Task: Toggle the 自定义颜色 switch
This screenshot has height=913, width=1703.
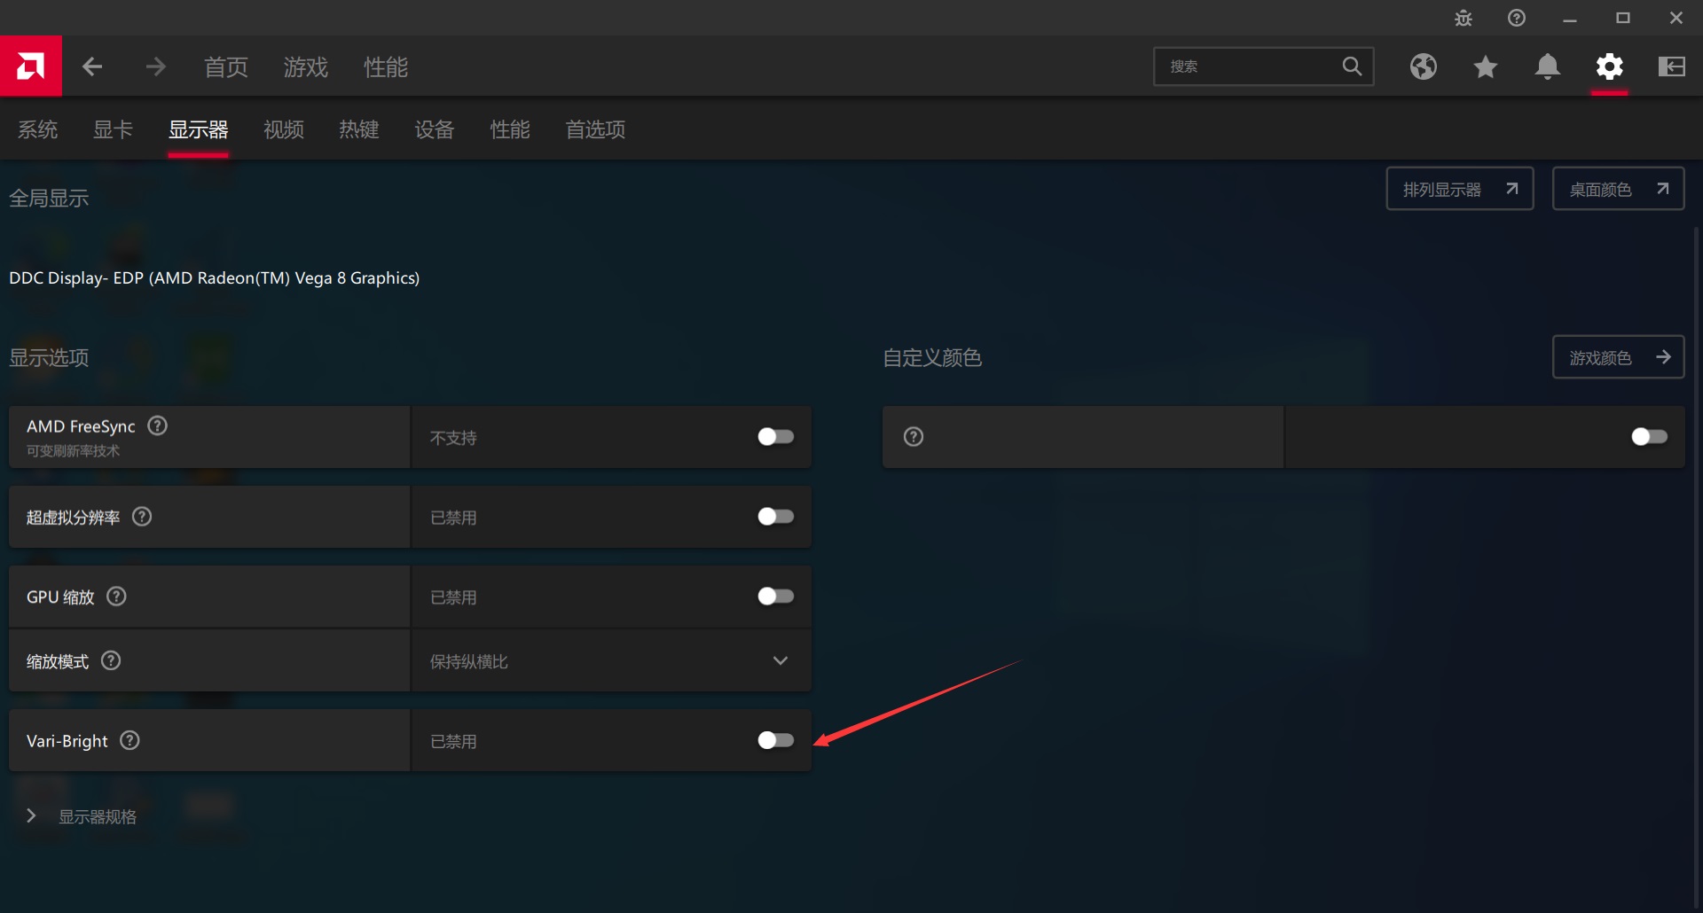Action: [x=1650, y=437]
